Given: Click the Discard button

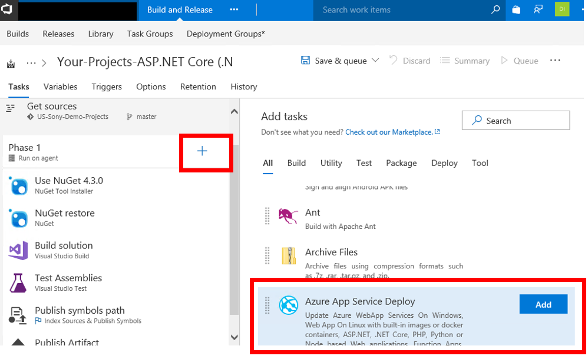Looking at the screenshot, I should [410, 61].
